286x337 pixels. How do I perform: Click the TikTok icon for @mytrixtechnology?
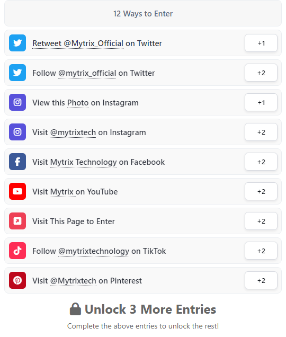tap(17, 251)
